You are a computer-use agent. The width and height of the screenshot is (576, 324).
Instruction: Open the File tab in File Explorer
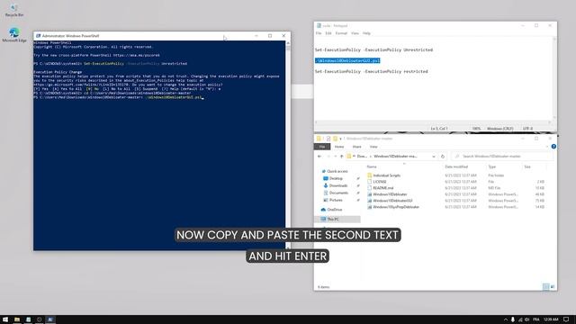(x=322, y=147)
